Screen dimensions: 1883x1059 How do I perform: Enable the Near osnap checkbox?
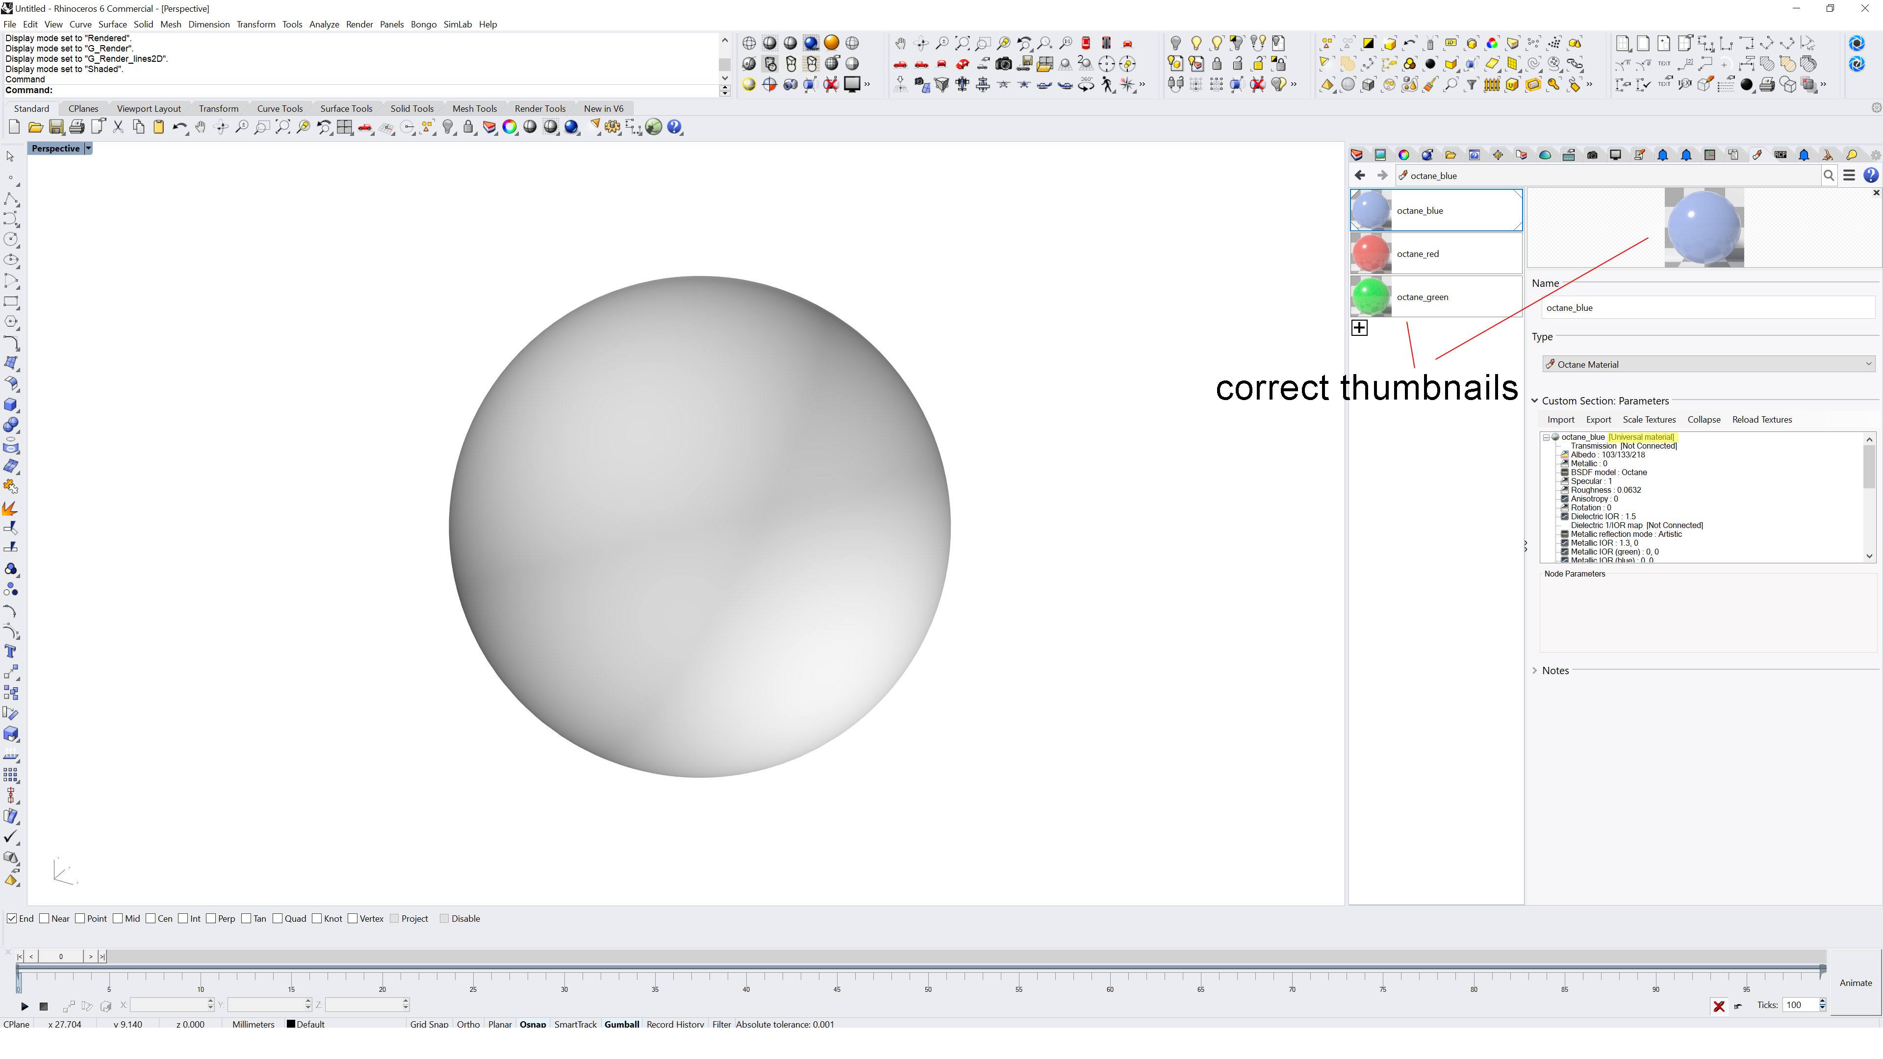click(x=45, y=919)
